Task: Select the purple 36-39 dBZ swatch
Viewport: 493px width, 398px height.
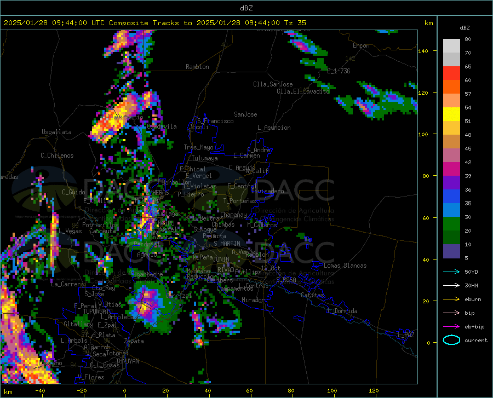Action: pos(451,183)
